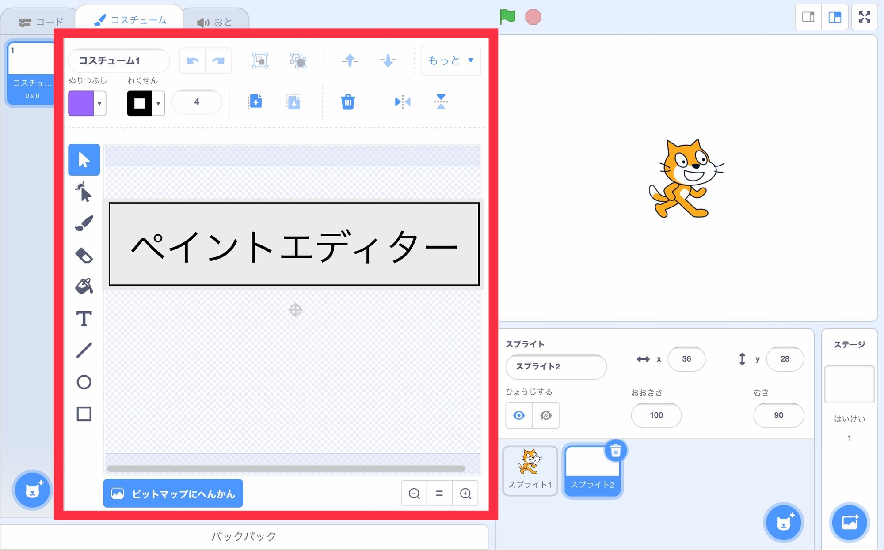Flip horizontally
Image resolution: width=884 pixels, height=550 pixels.
pos(403,102)
